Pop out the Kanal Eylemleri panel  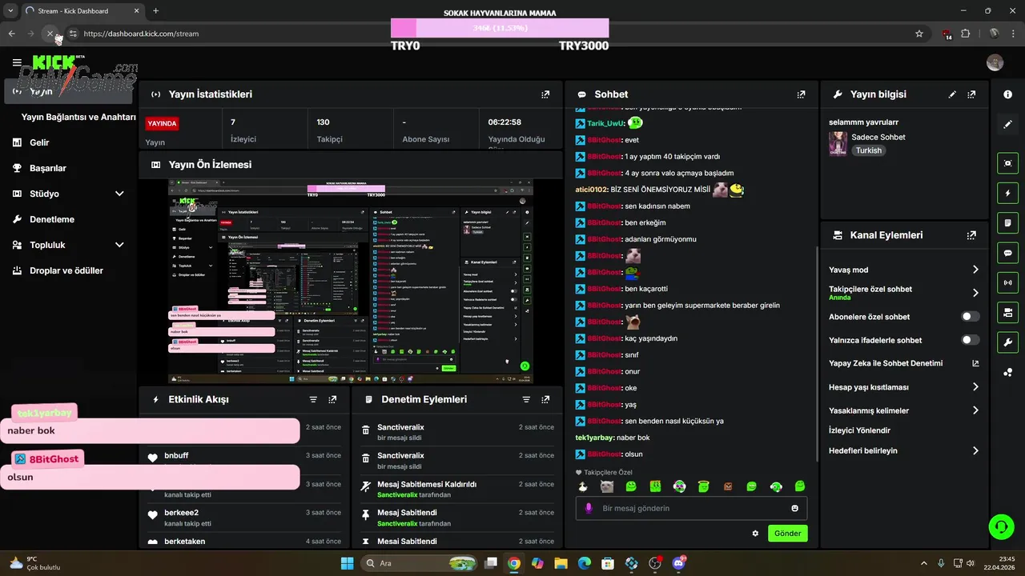971,235
